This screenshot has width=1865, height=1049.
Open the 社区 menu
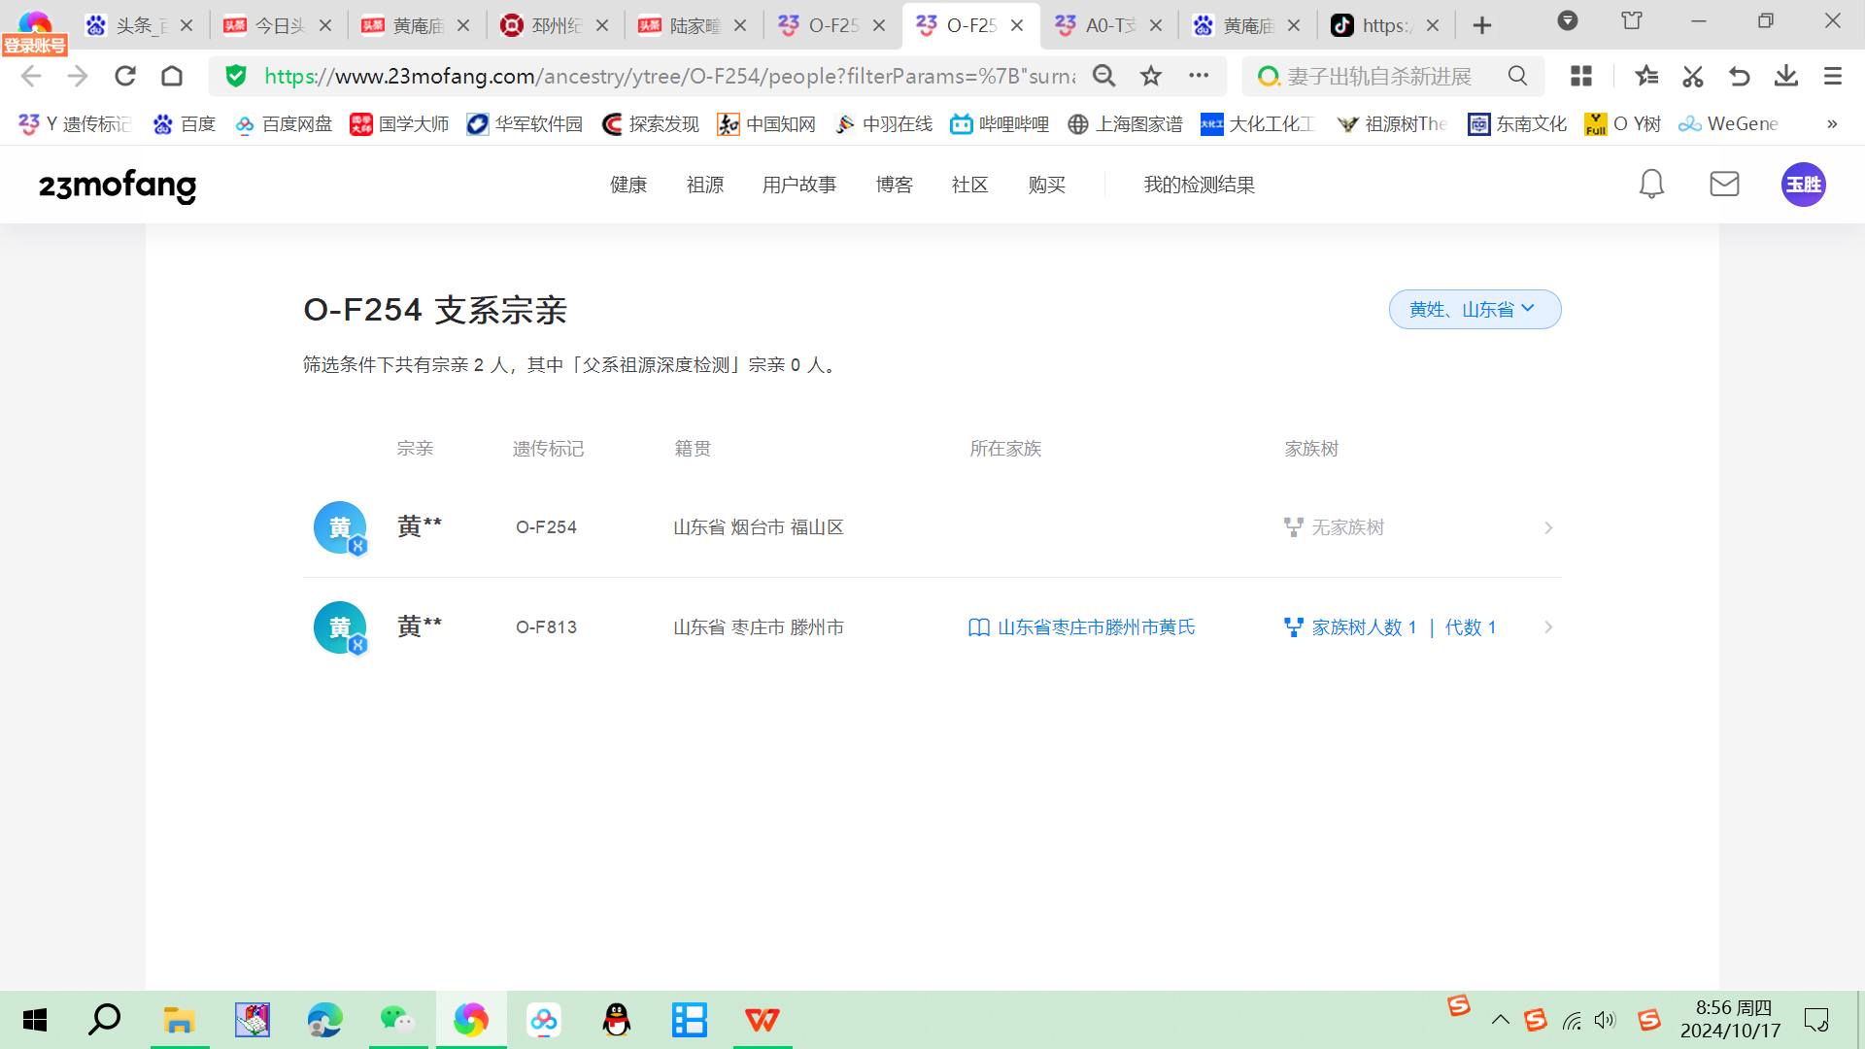[970, 185]
